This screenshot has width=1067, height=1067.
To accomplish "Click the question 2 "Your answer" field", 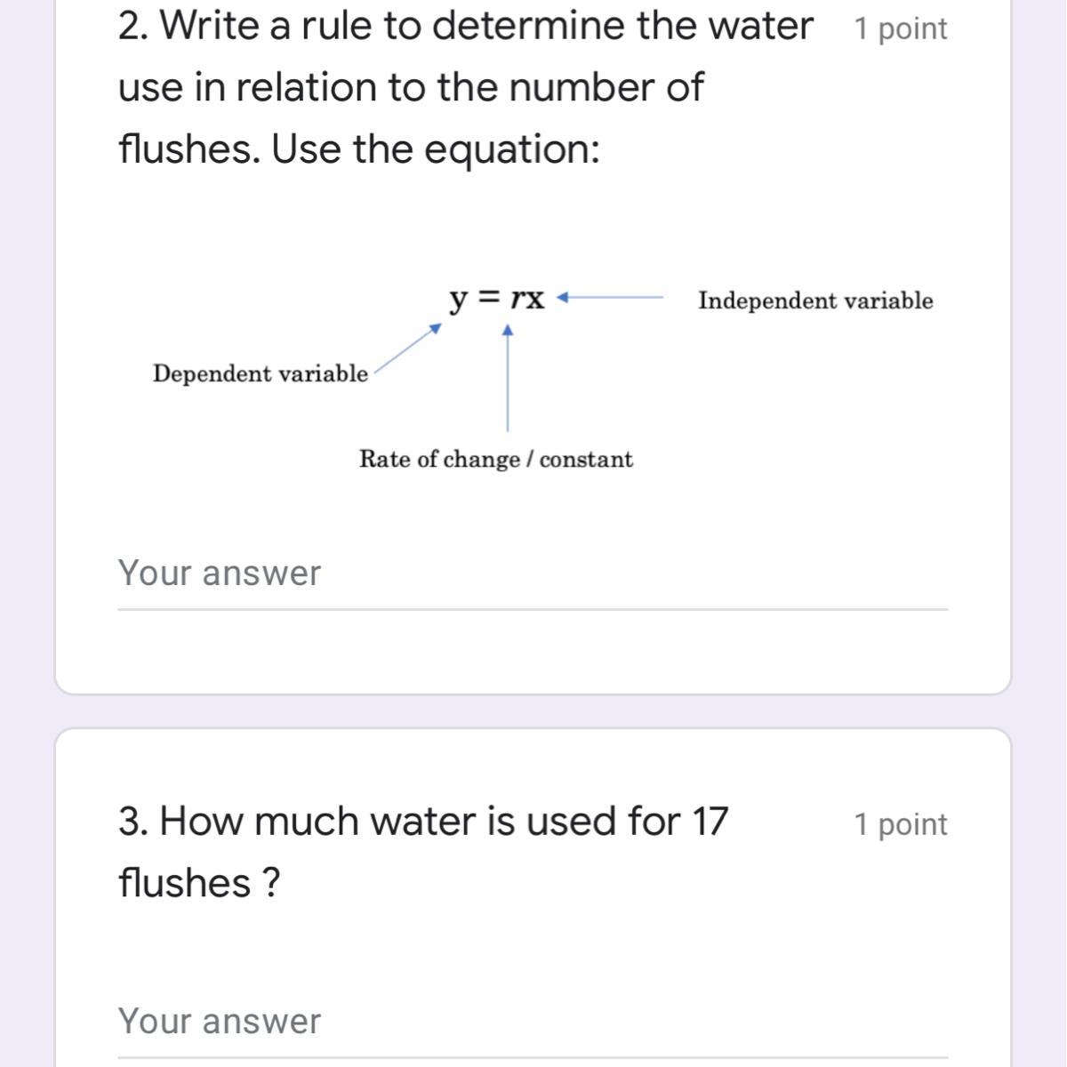I will click(532, 574).
